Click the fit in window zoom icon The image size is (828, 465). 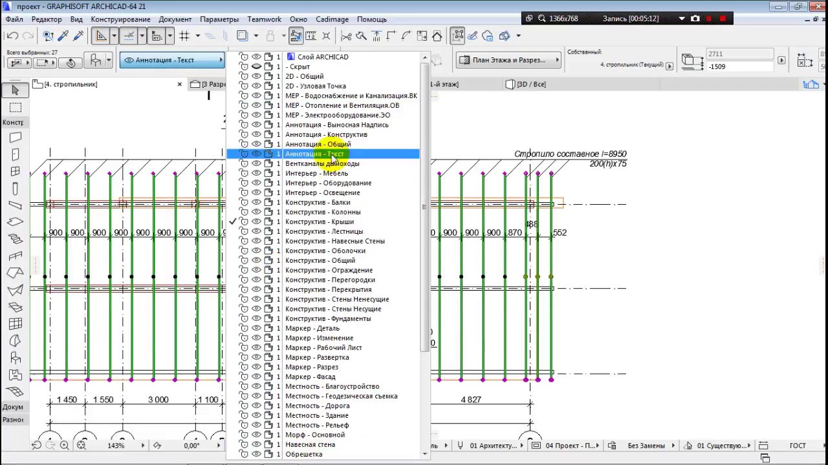tap(82, 446)
